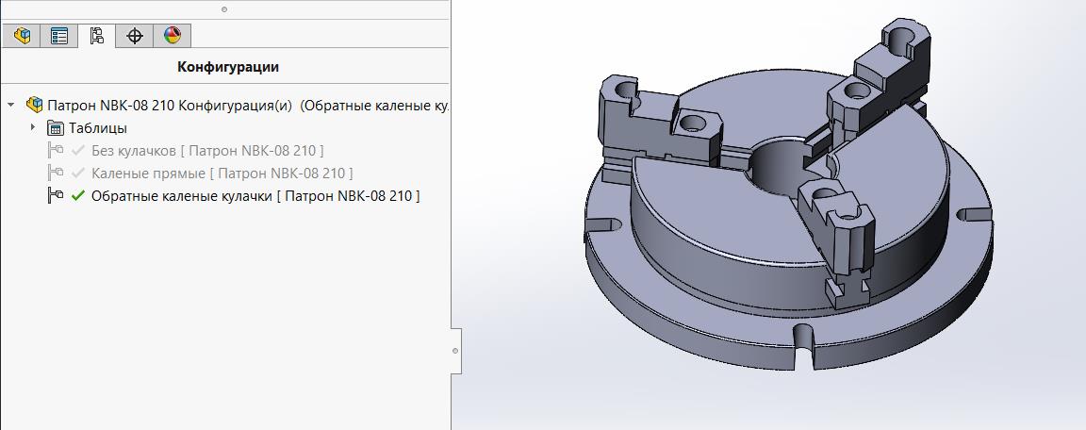This screenshot has width=1086, height=430.
Task: Click the gray checkmark beside Без кулачков
Action: point(78,151)
